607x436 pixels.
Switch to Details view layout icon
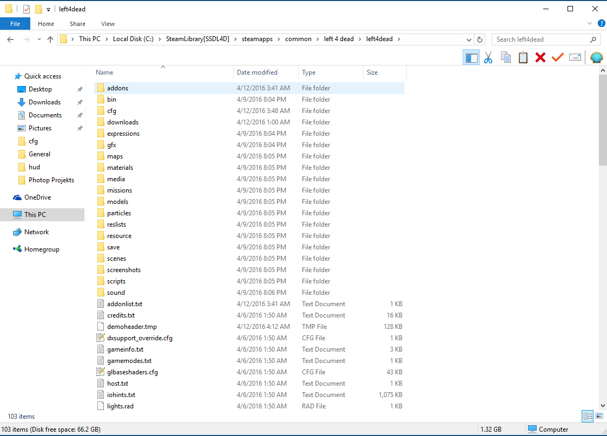click(588, 416)
